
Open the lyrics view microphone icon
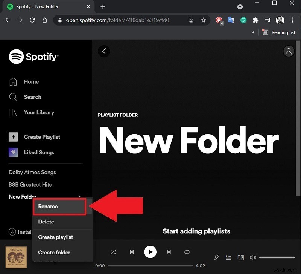pos(216,257)
